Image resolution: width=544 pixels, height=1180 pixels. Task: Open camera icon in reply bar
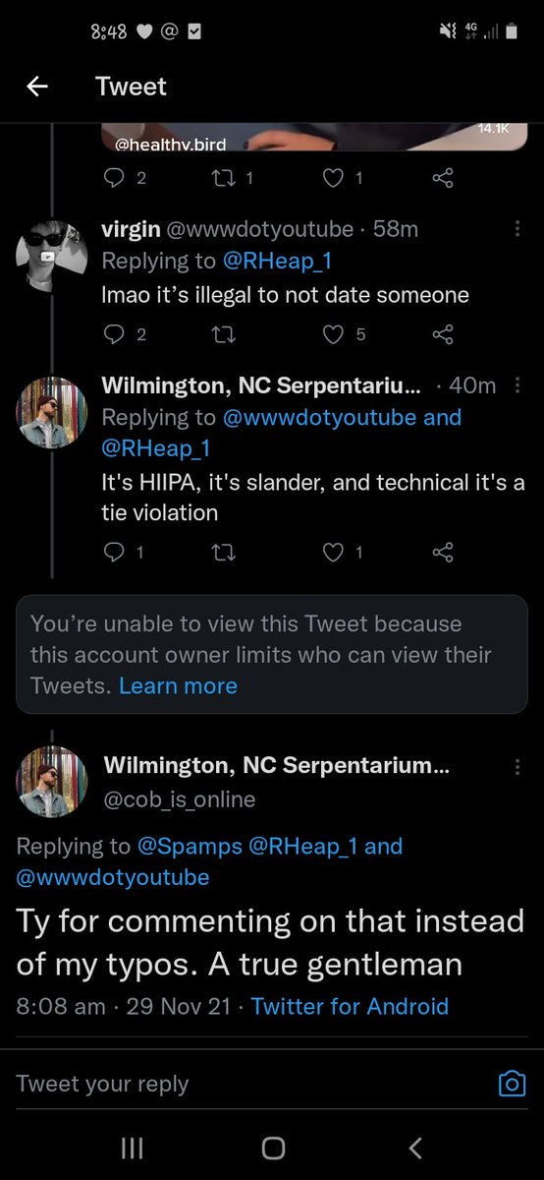512,1084
